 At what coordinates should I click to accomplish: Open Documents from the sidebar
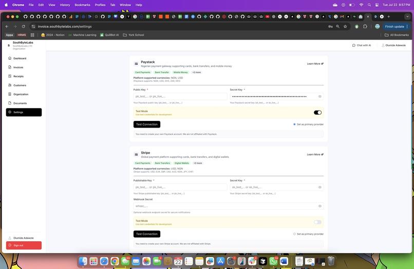tap(24, 103)
